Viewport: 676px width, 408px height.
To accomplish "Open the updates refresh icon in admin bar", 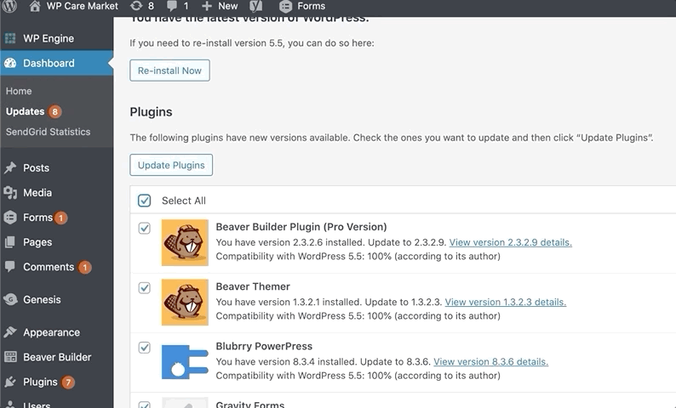I will (x=136, y=6).
